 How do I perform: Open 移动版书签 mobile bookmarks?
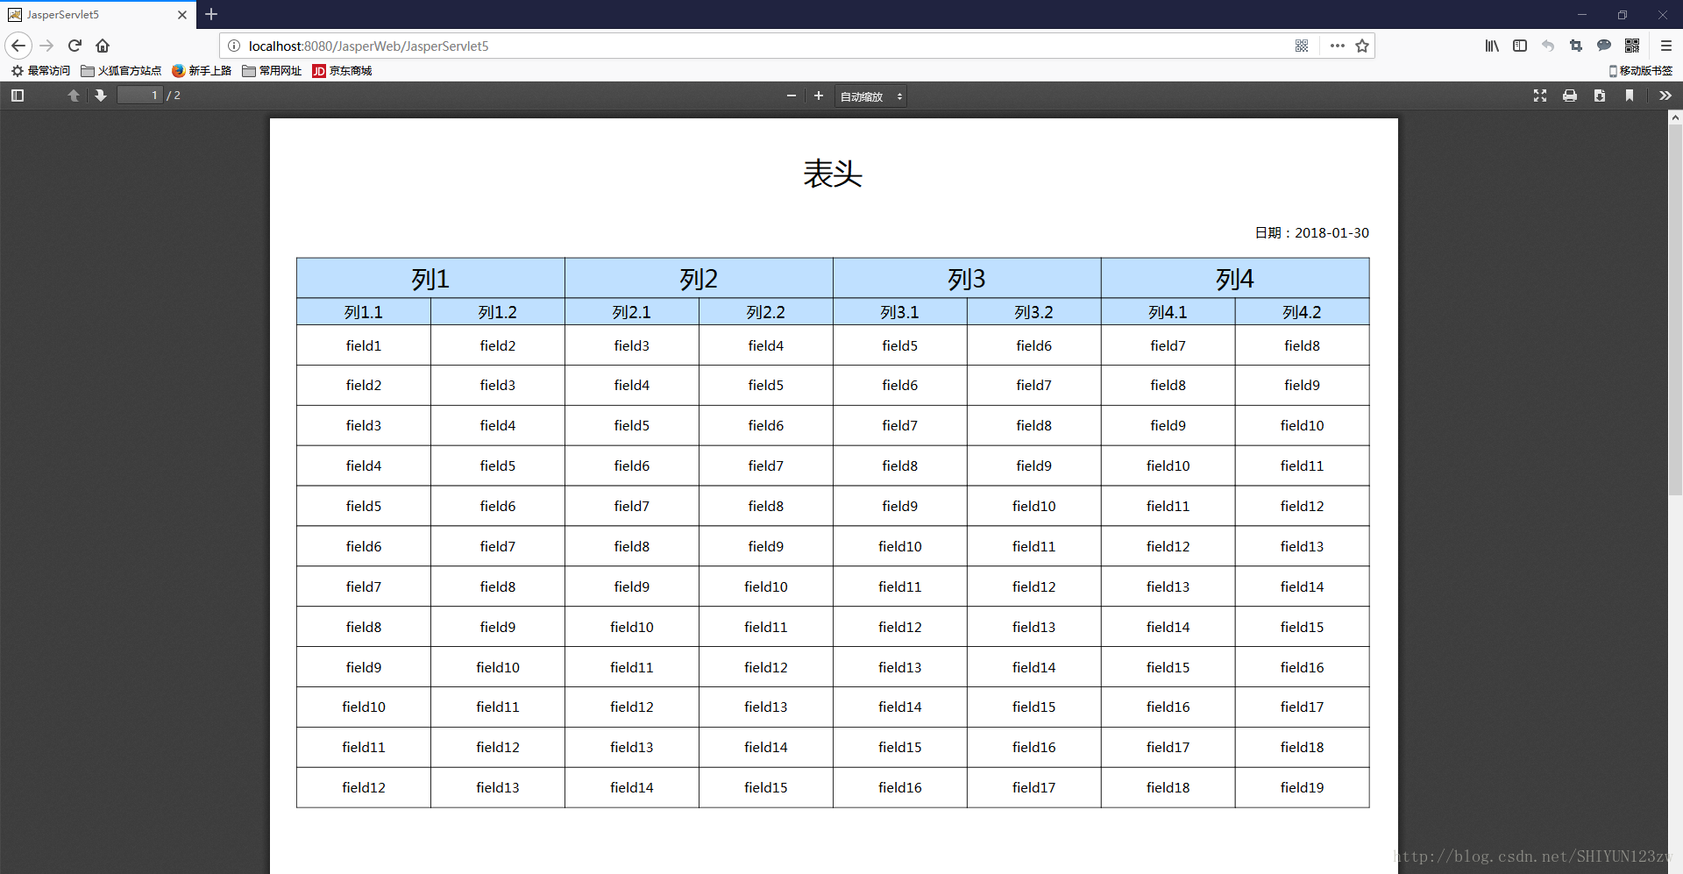(1641, 71)
